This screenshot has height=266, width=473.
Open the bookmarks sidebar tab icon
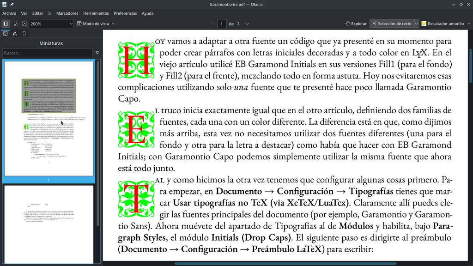24,34
